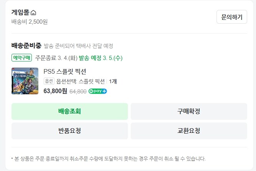Click the 옵션선택: 스플릿 픽션 option text
The width and height of the screenshot is (256, 171).
pyautogui.click(x=80, y=81)
